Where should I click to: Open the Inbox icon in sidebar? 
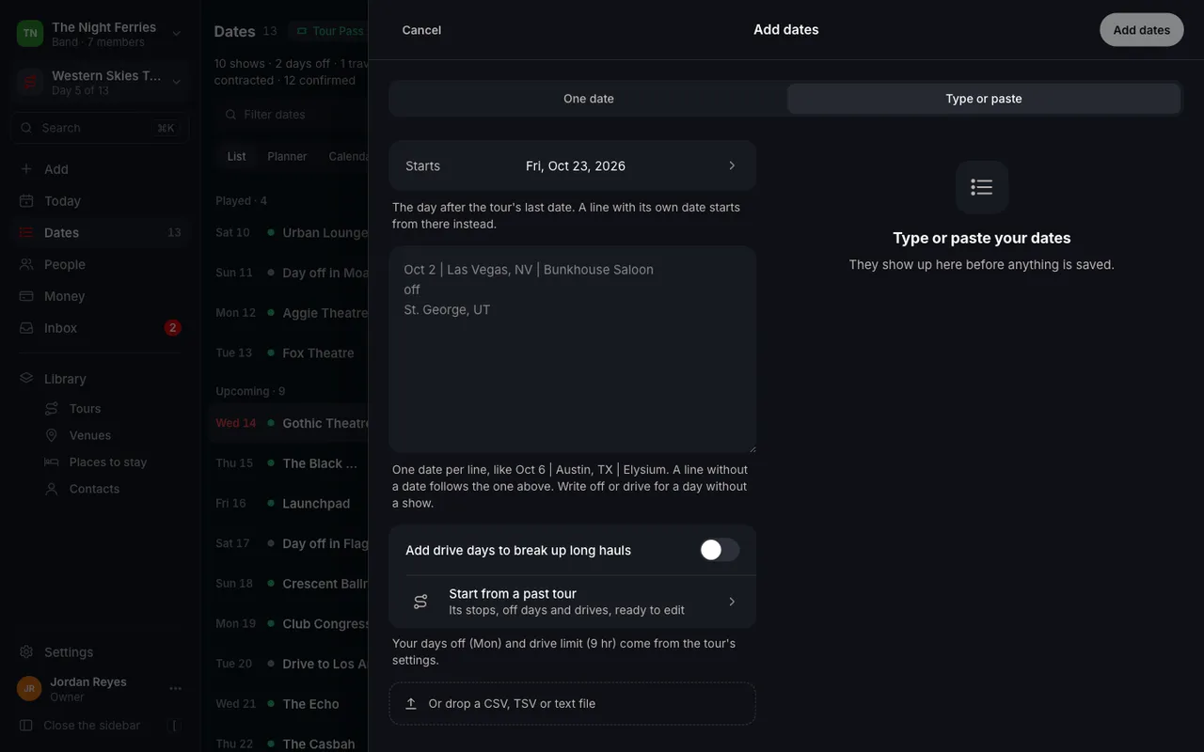[x=26, y=328]
